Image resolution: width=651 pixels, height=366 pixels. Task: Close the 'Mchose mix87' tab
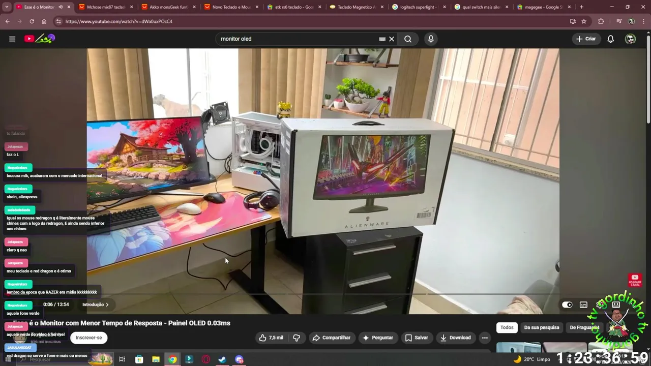tap(131, 7)
